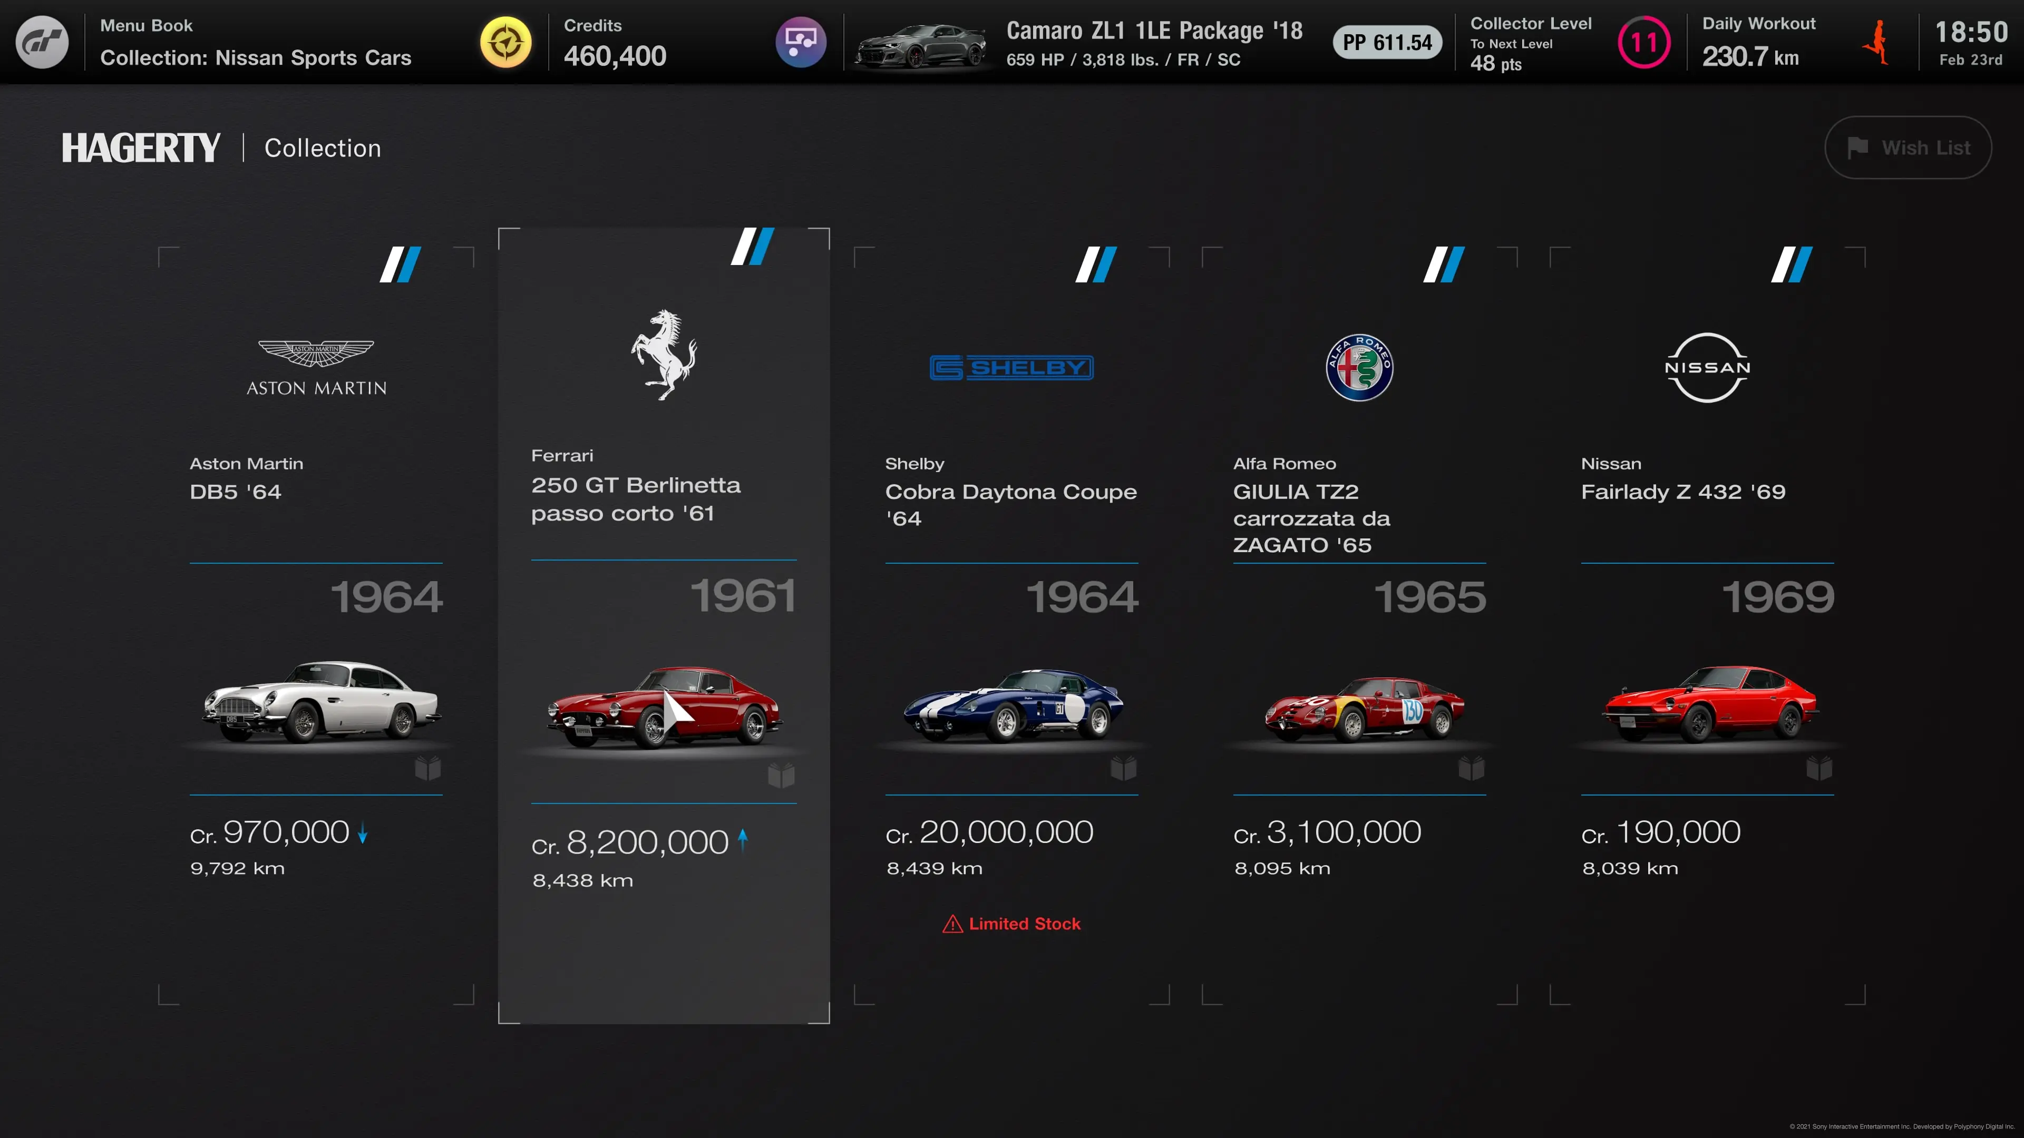2024x1138 pixels.
Task: Click the GT logo icon
Action: (x=42, y=42)
